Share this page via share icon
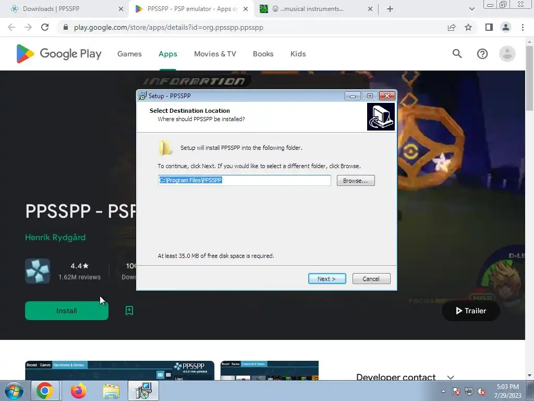The width and height of the screenshot is (534, 401). point(452,27)
